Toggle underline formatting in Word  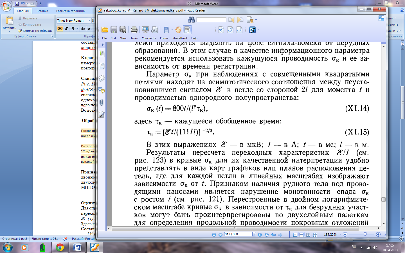tap(73, 29)
